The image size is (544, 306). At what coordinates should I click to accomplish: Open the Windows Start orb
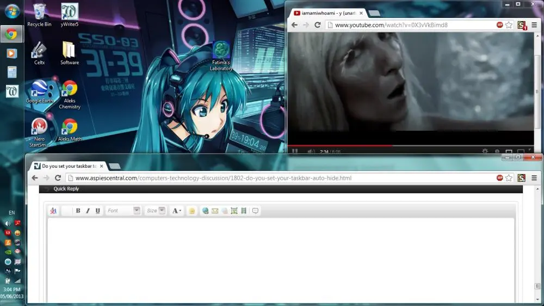click(12, 11)
